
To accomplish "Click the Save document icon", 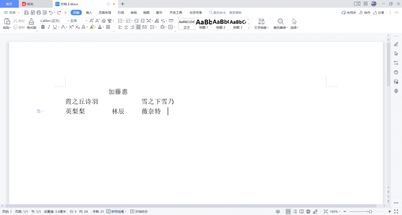I will [x=27, y=12].
